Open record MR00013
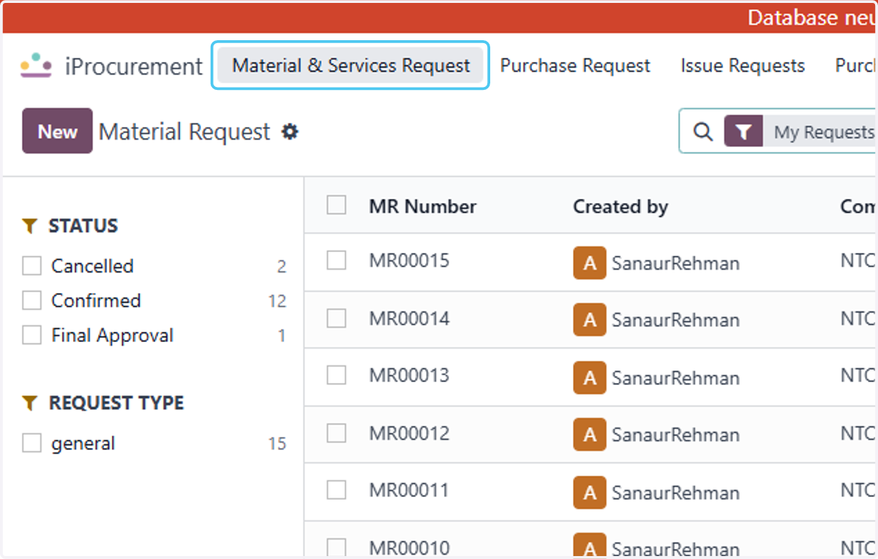This screenshot has width=878, height=559. point(409,376)
